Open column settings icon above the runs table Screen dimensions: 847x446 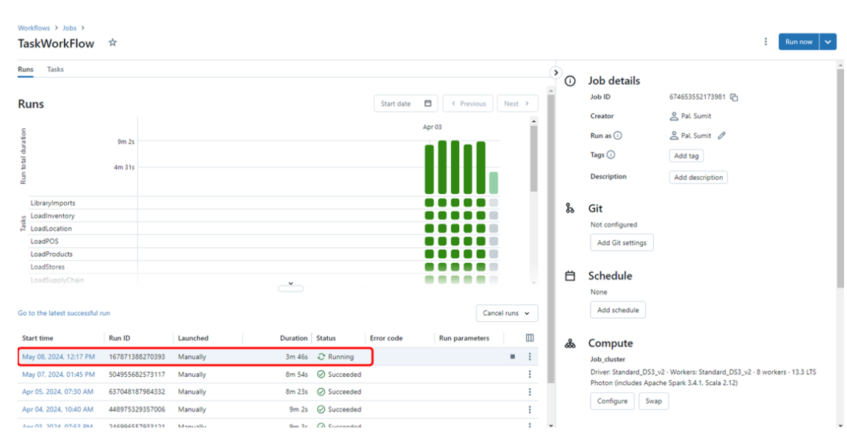click(529, 337)
